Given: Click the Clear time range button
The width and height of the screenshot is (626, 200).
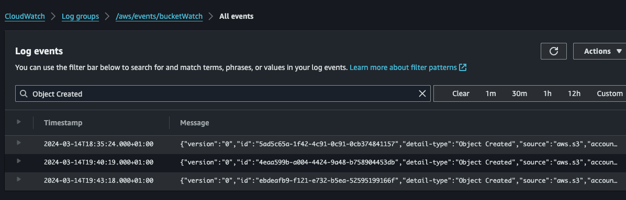Looking at the screenshot, I should (461, 93).
